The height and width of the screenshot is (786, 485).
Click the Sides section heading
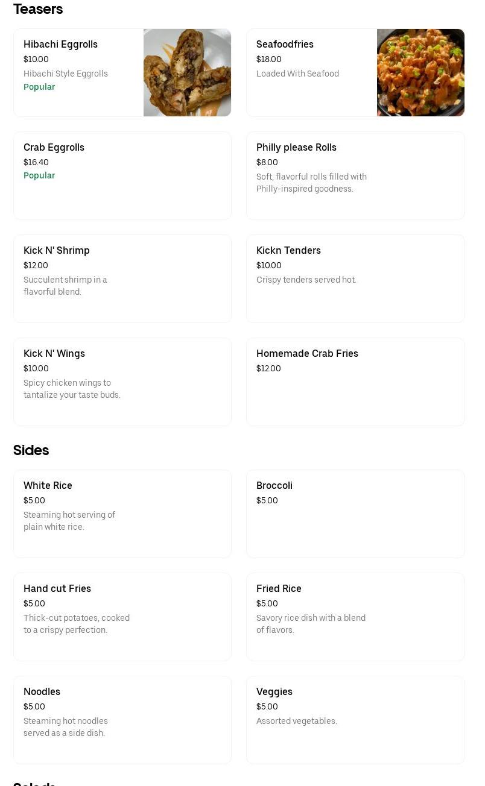point(31,450)
